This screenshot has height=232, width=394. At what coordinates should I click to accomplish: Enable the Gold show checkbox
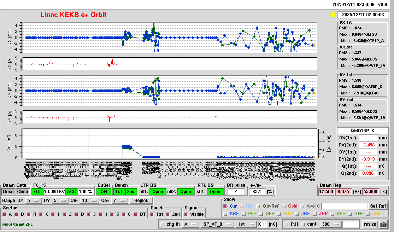pos(284,206)
